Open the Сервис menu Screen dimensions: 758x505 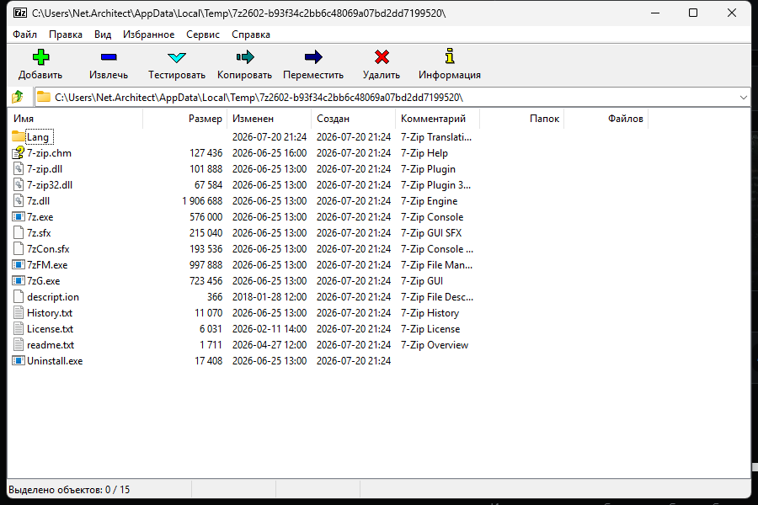[x=202, y=35]
